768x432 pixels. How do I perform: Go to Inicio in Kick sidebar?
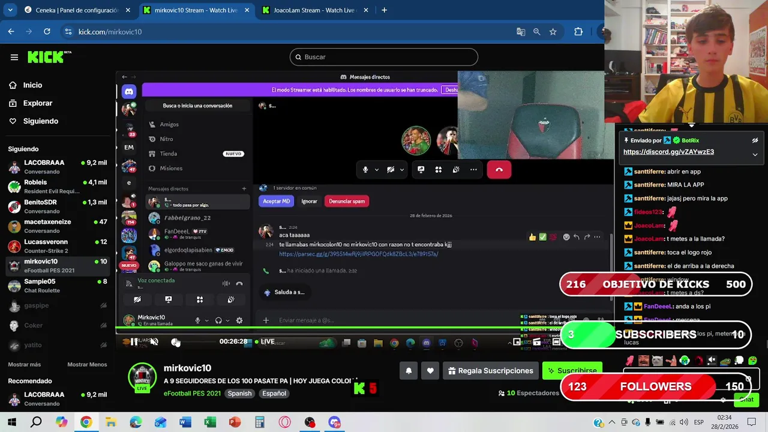[x=32, y=85]
